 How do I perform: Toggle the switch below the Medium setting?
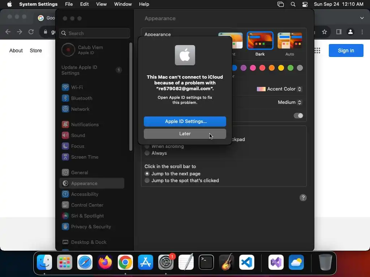coord(298,116)
